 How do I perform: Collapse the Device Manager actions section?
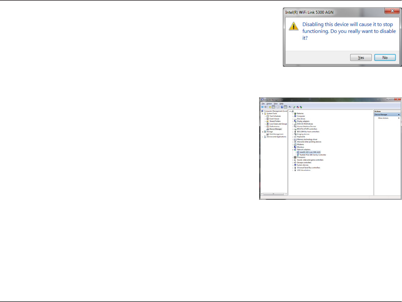pyautogui.click(x=399, y=115)
